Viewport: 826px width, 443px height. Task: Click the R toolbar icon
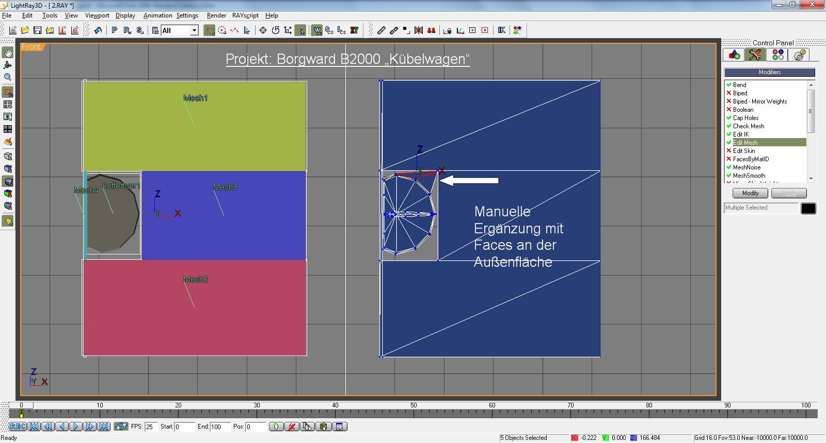click(127, 30)
